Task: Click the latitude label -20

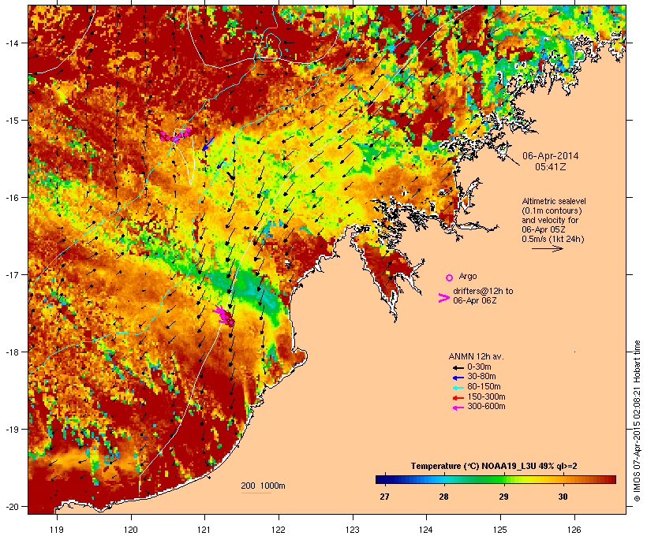Action: point(12,506)
